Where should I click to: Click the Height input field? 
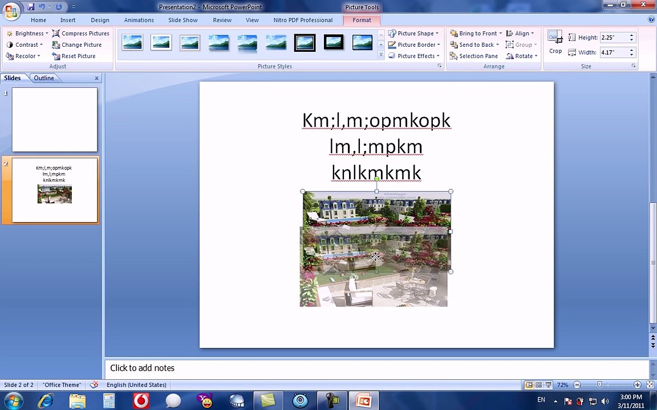pyautogui.click(x=614, y=38)
